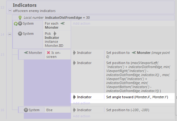Screen dimensions: 177x121
Task: Toggle the red X inverted marker on Is on-screen
Action: [x=48, y=53]
